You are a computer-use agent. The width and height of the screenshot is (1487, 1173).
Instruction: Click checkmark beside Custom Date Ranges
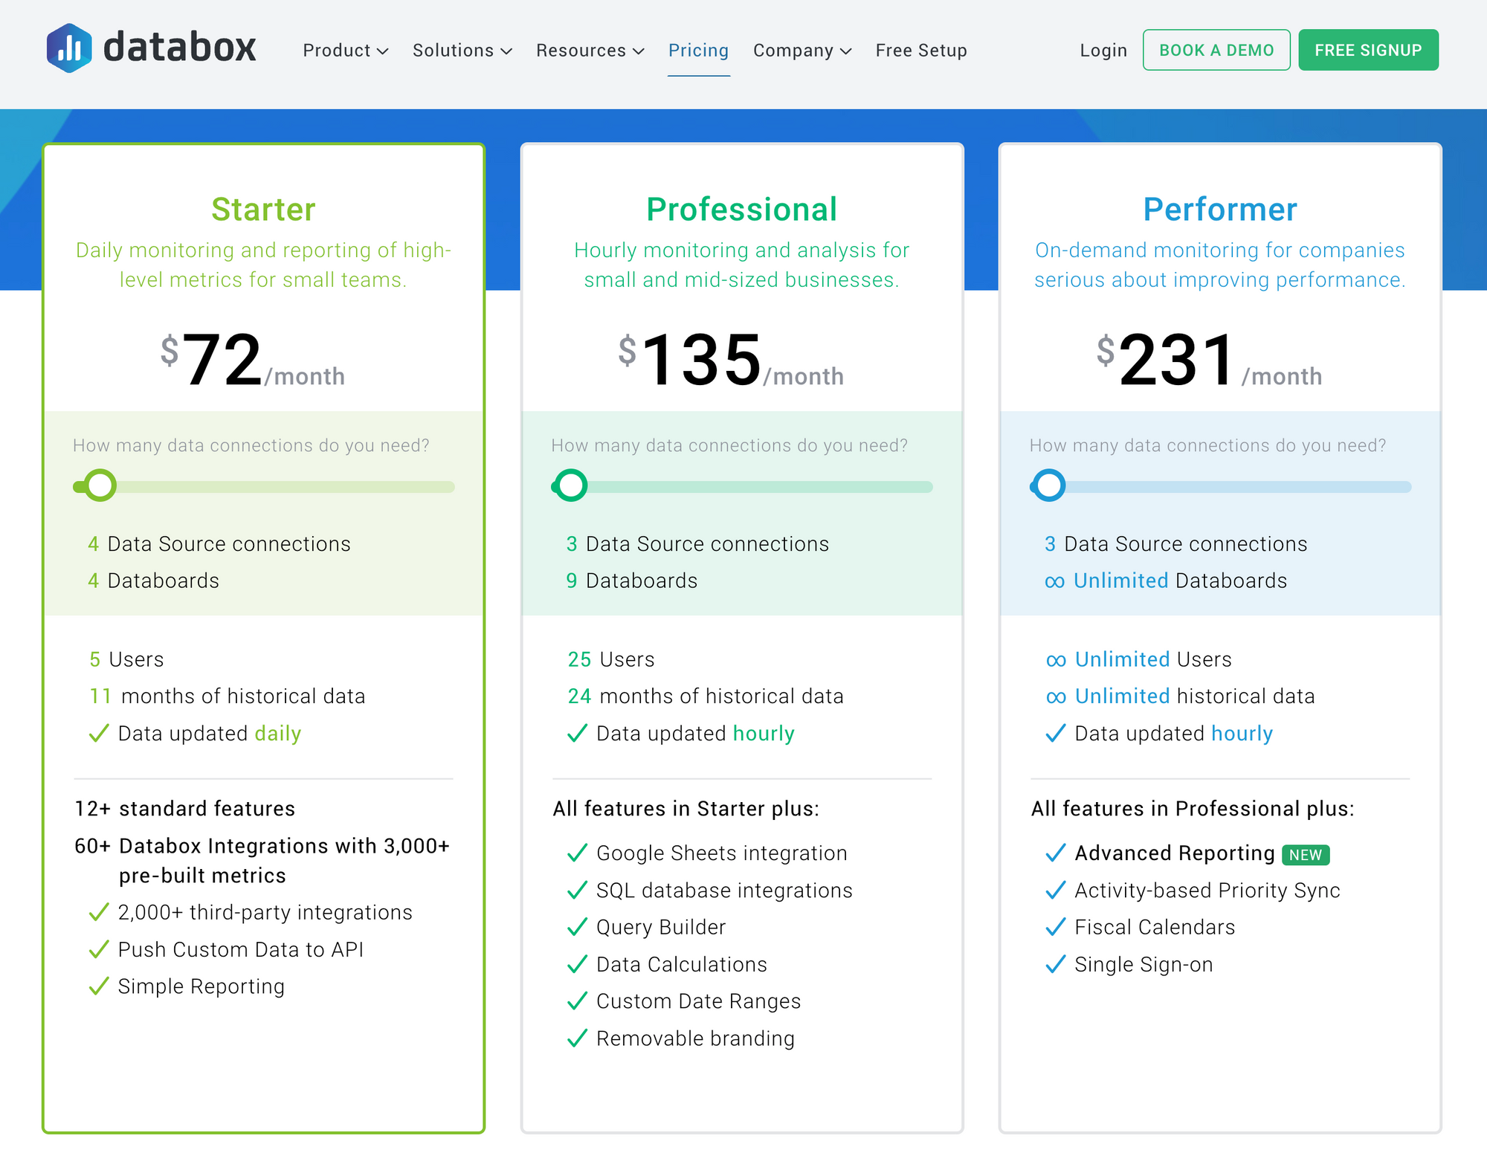[577, 1001]
